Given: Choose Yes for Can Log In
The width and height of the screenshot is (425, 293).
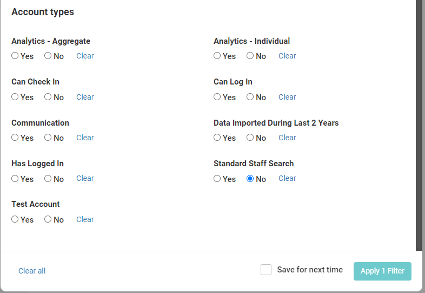Looking at the screenshot, I should (x=217, y=97).
